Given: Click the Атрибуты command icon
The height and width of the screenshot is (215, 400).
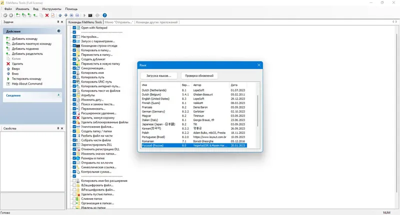Looking at the screenshot, I should (78, 95).
